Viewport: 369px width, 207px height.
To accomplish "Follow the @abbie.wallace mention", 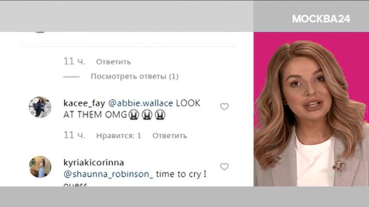I will [140, 103].
